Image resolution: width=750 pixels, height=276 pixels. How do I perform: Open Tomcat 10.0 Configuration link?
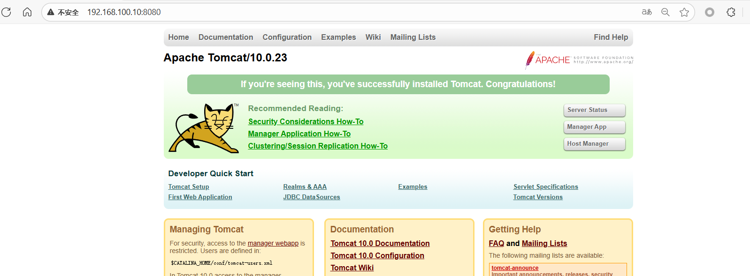pos(377,255)
